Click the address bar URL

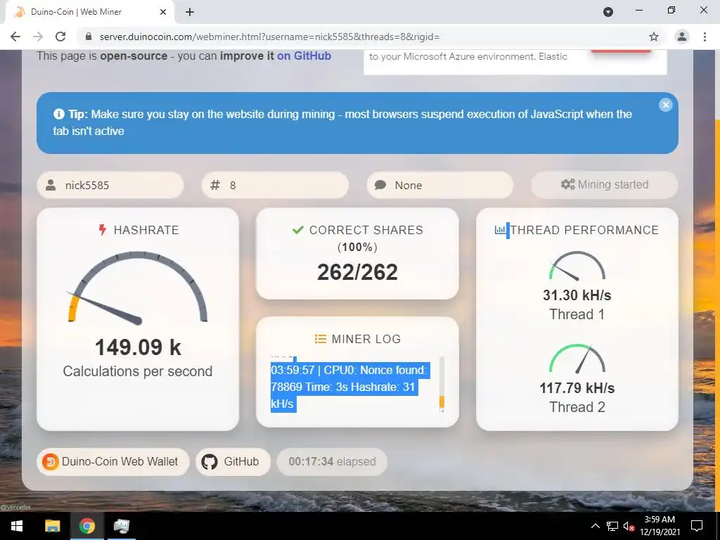[269, 37]
